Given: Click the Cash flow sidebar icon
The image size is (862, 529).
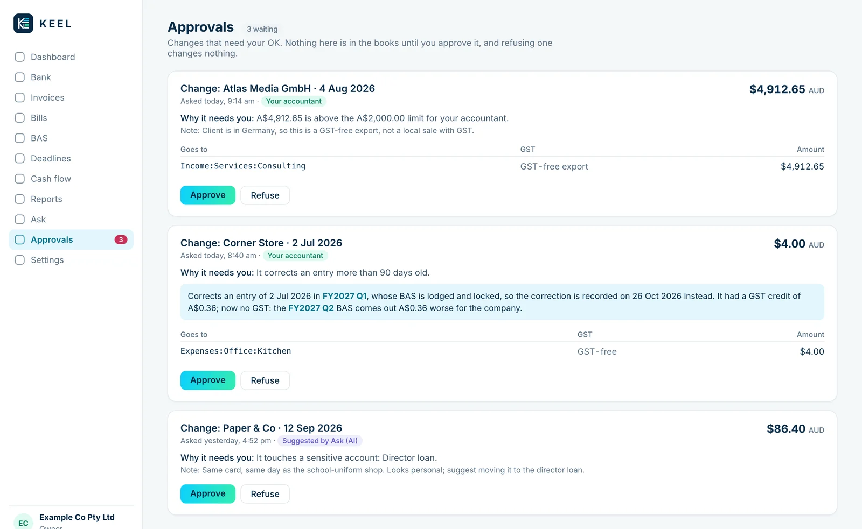Looking at the screenshot, I should [20, 179].
